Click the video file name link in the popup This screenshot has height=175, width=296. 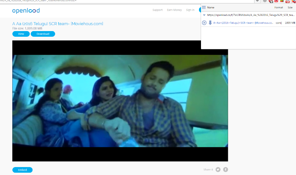243,23
